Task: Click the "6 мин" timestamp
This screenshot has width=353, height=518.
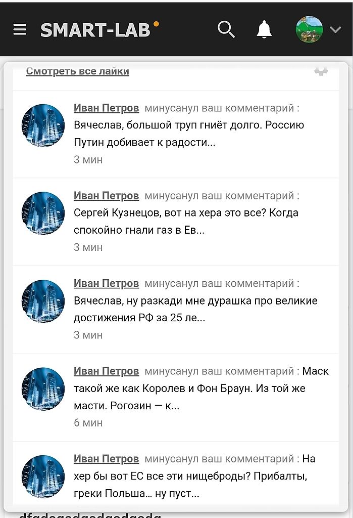Action: pos(87,422)
